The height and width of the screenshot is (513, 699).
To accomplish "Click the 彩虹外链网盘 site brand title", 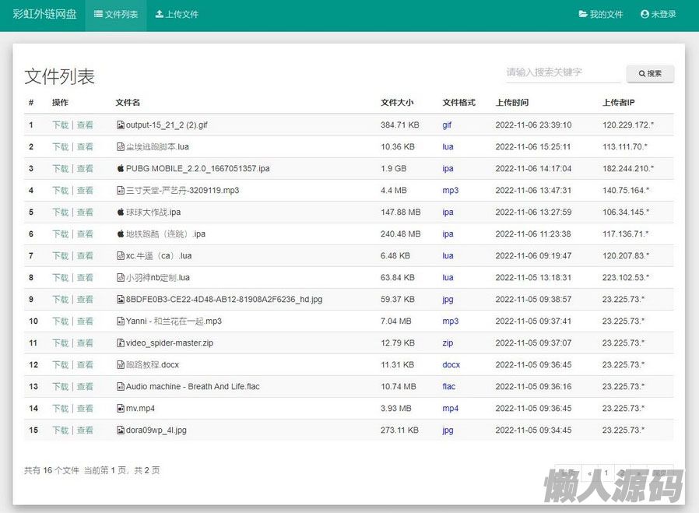I will click(x=44, y=15).
